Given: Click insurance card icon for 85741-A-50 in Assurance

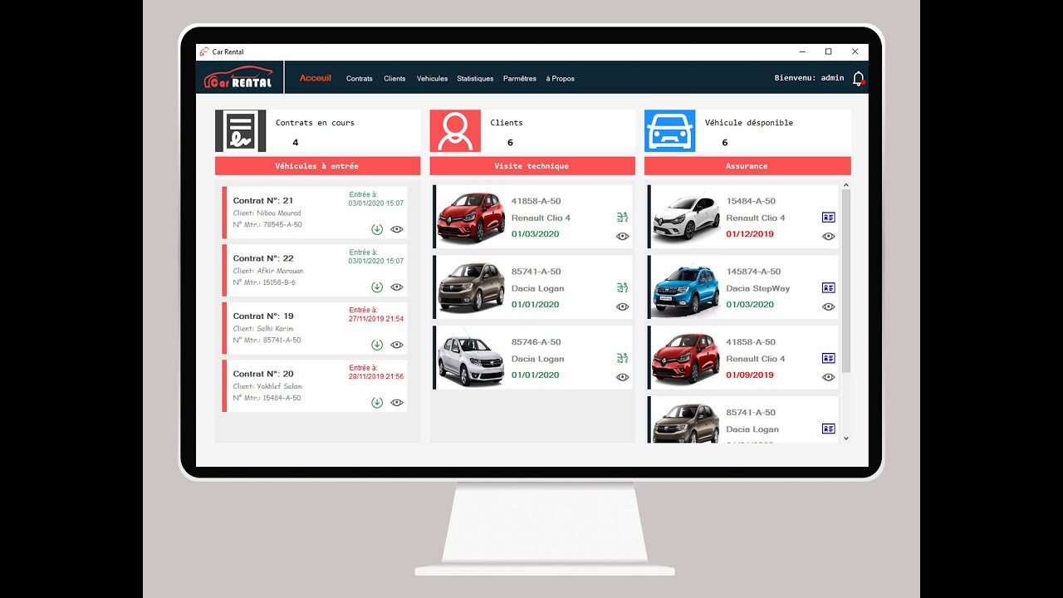Looking at the screenshot, I should pyautogui.click(x=828, y=429).
